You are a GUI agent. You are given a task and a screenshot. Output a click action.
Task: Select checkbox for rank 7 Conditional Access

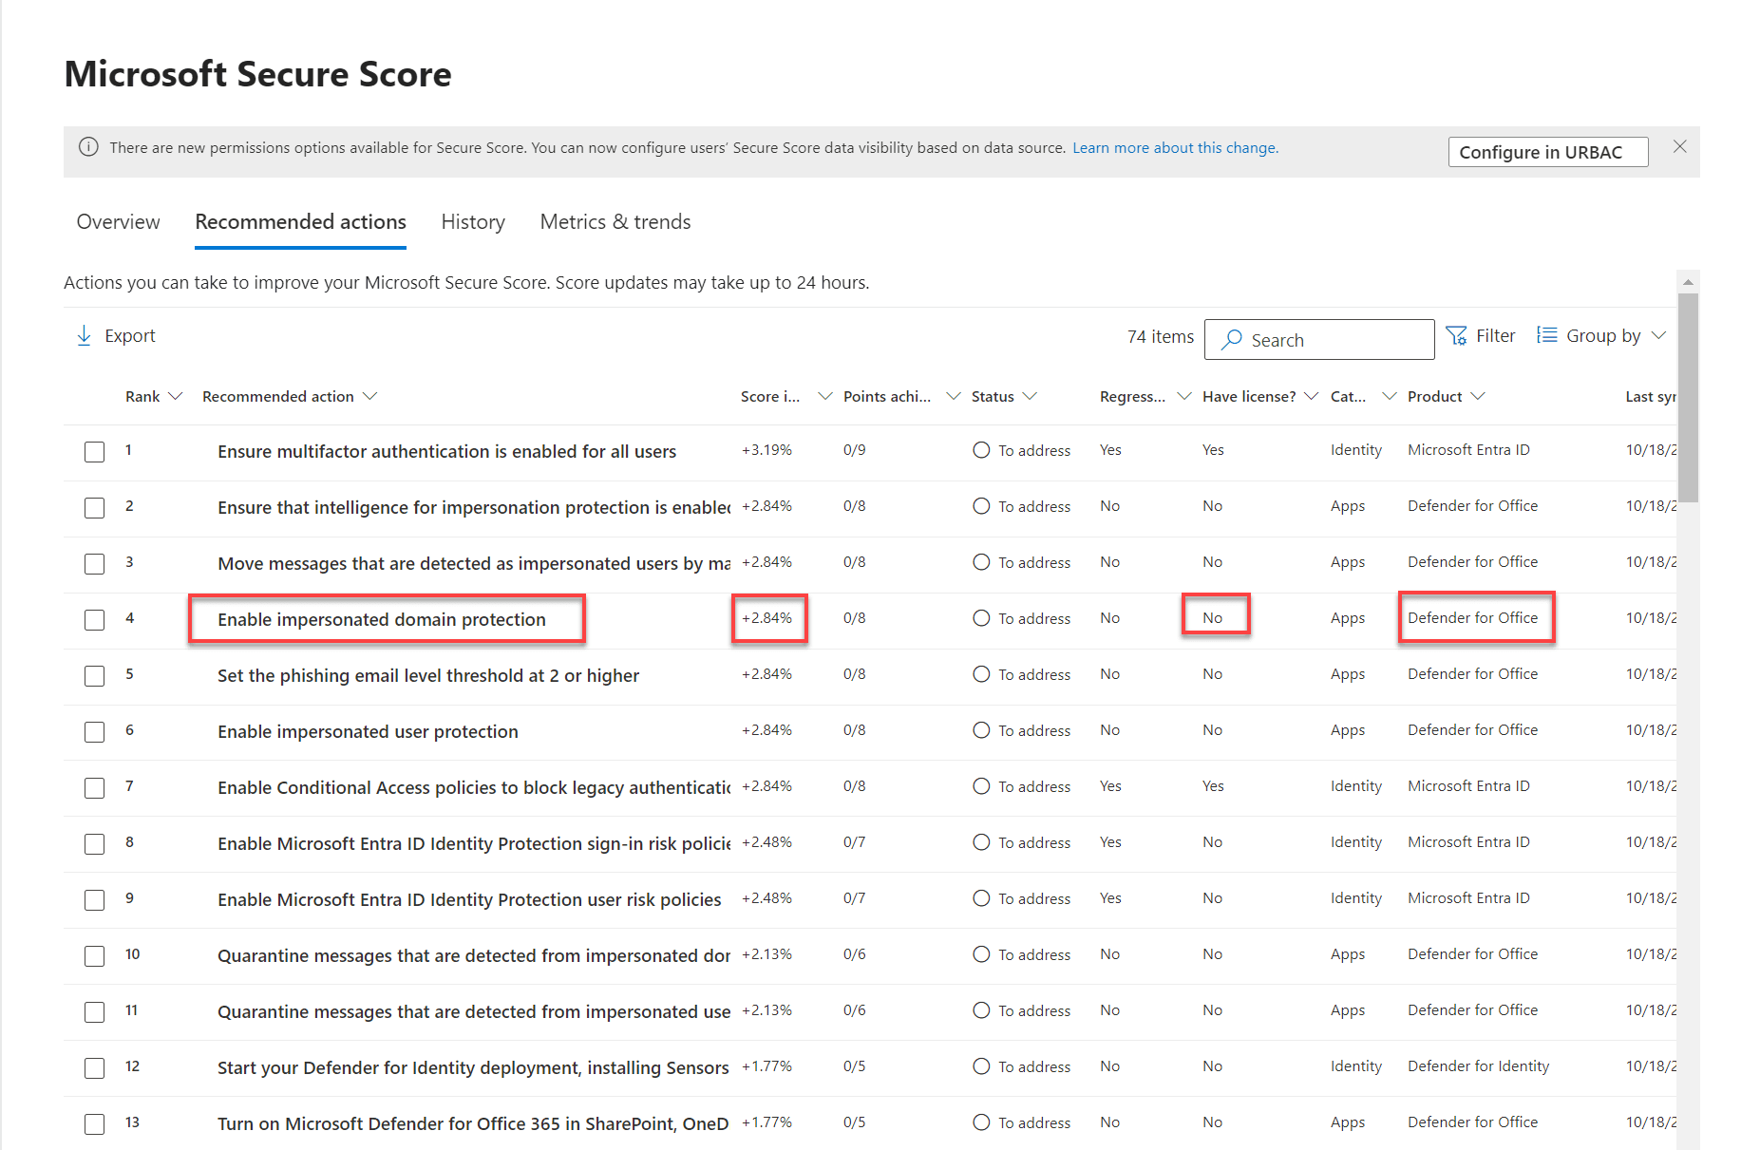pyautogui.click(x=94, y=788)
